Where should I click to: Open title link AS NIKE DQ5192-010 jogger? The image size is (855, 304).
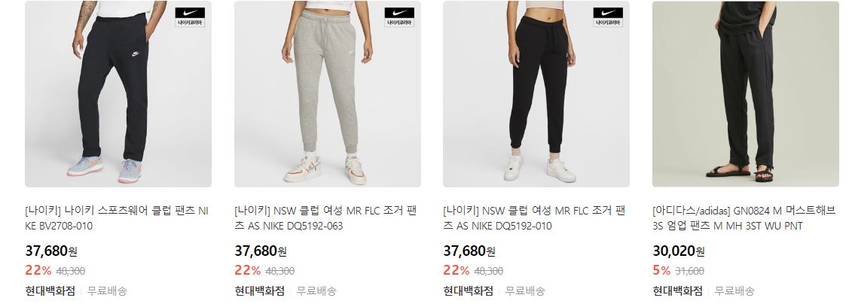(x=534, y=218)
